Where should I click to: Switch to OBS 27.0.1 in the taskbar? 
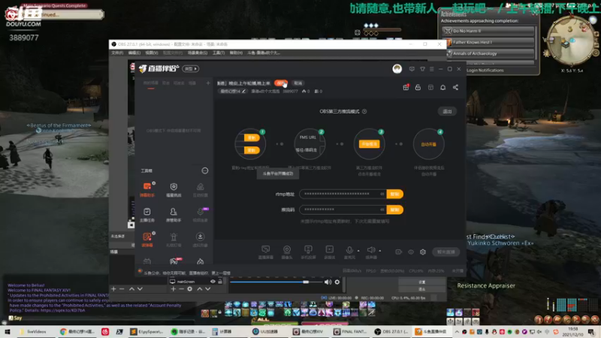click(391, 331)
